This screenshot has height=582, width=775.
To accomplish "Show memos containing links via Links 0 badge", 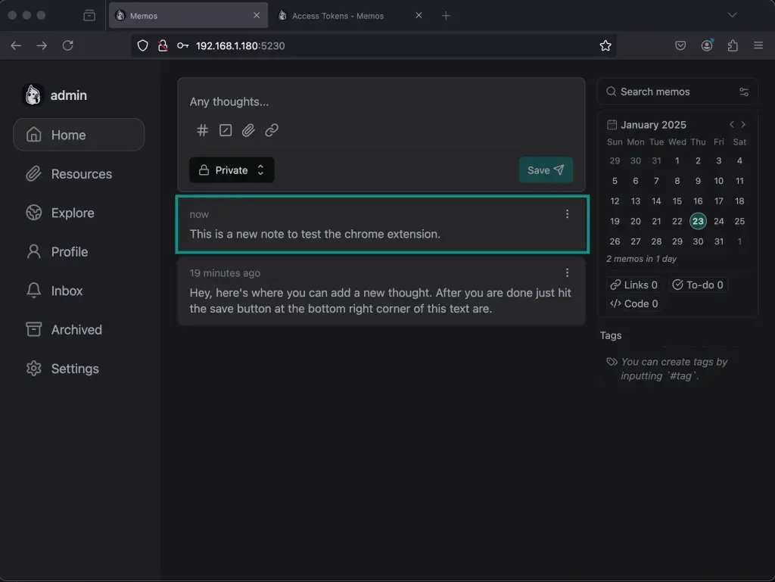I will pos(634,285).
